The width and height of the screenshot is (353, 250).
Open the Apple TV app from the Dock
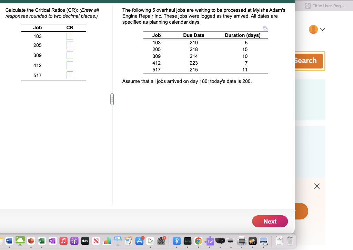85,241
